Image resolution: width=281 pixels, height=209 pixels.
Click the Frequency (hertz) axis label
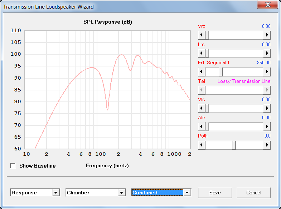click(107, 166)
